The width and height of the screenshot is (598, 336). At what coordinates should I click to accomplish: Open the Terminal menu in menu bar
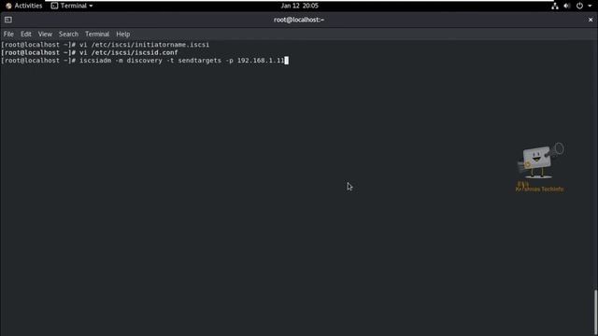97,35
